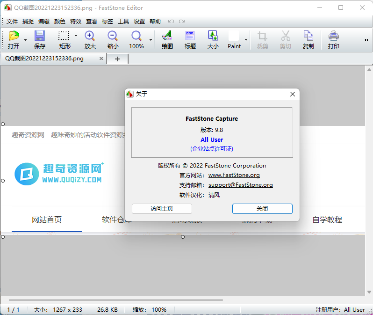The height and width of the screenshot is (315, 373).
Task: Show hidden toolbar items via » chevron
Action: coord(366,40)
